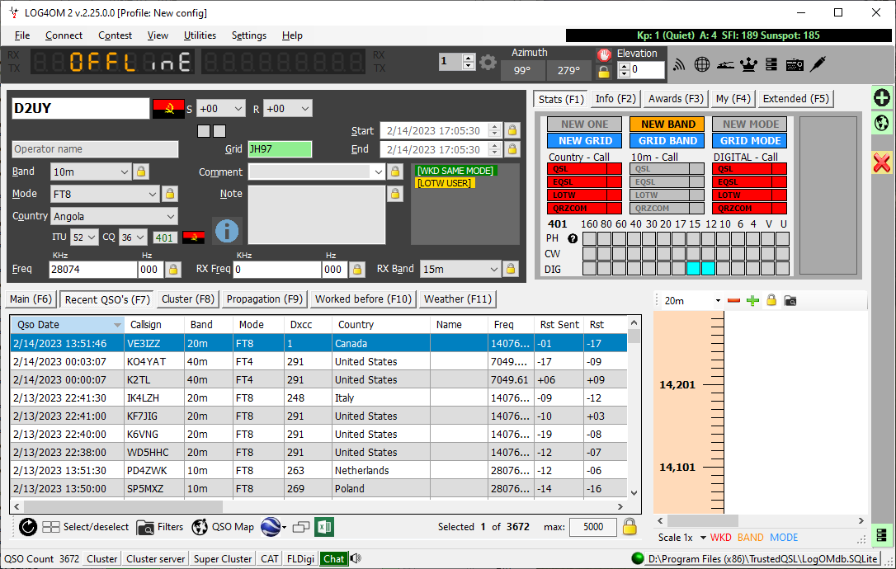Viewport: 896px width, 569px height.
Task: Open the Settings menu
Action: coord(249,35)
